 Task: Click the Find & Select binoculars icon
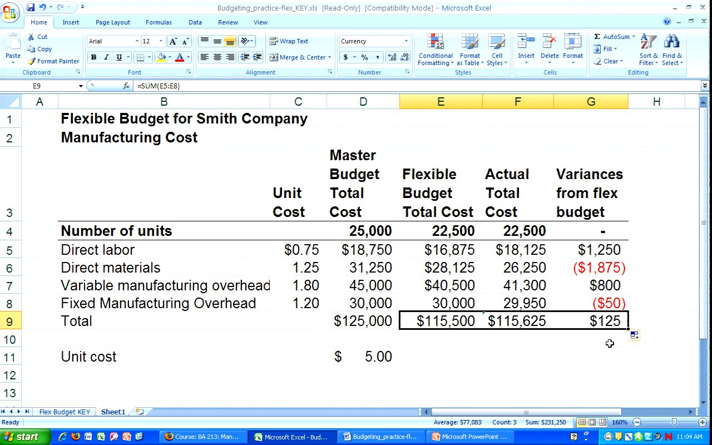672,50
